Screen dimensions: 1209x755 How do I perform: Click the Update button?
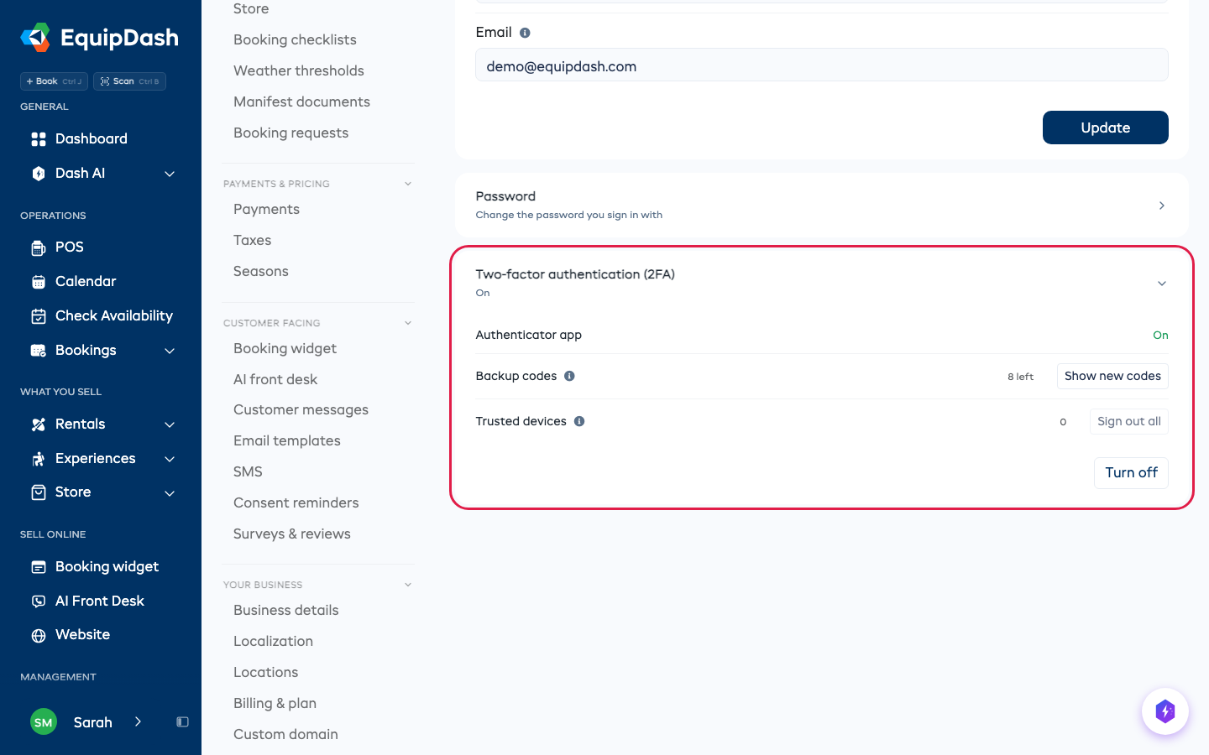pos(1106,128)
